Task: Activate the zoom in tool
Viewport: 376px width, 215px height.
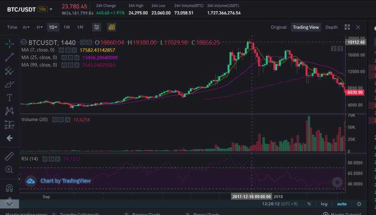Action: [x=9, y=169]
